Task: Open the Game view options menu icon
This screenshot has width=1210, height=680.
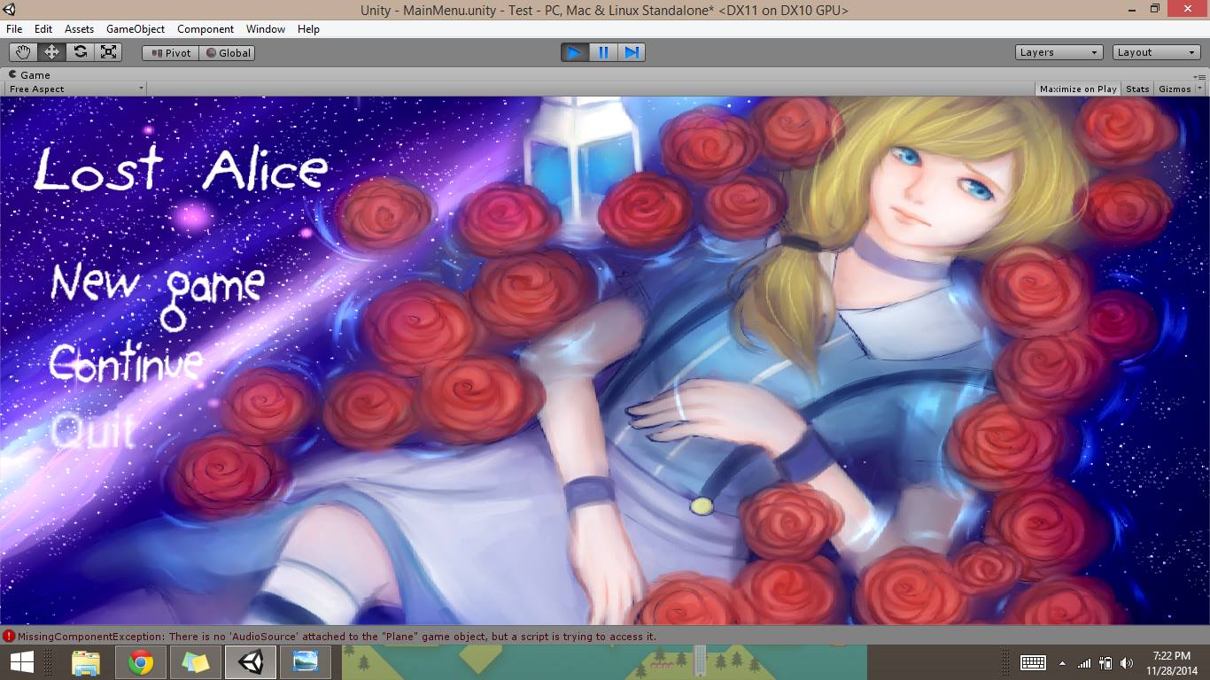Action: (x=1200, y=77)
